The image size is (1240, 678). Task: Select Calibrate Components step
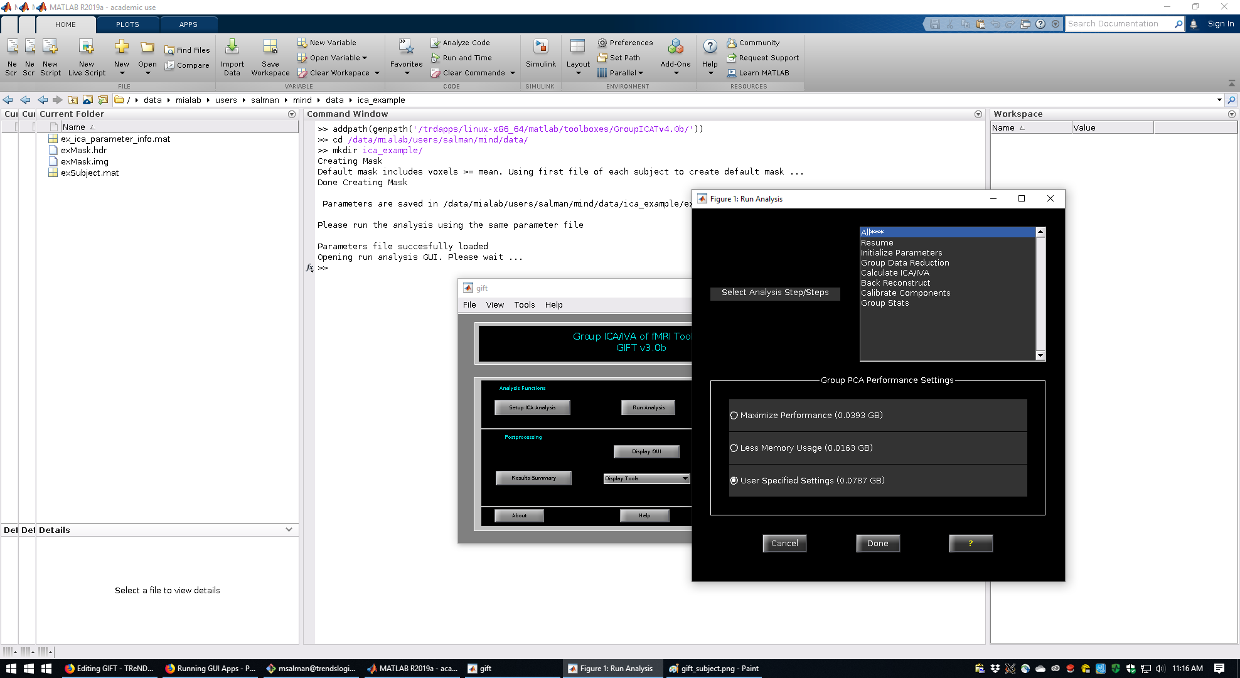[906, 293]
